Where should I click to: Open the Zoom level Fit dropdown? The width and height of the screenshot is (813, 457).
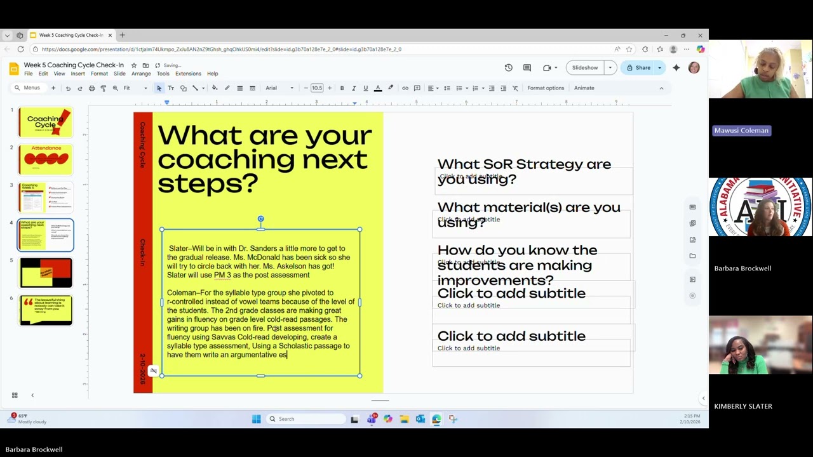(x=135, y=88)
